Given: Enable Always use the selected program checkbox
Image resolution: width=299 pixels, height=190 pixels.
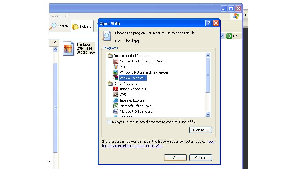Looking at the screenshot, I should (x=109, y=122).
